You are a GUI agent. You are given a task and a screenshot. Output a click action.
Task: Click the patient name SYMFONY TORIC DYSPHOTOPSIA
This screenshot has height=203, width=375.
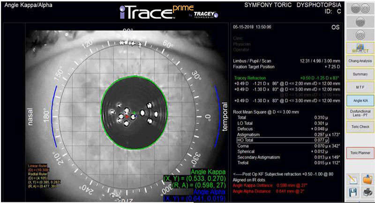click(x=292, y=5)
